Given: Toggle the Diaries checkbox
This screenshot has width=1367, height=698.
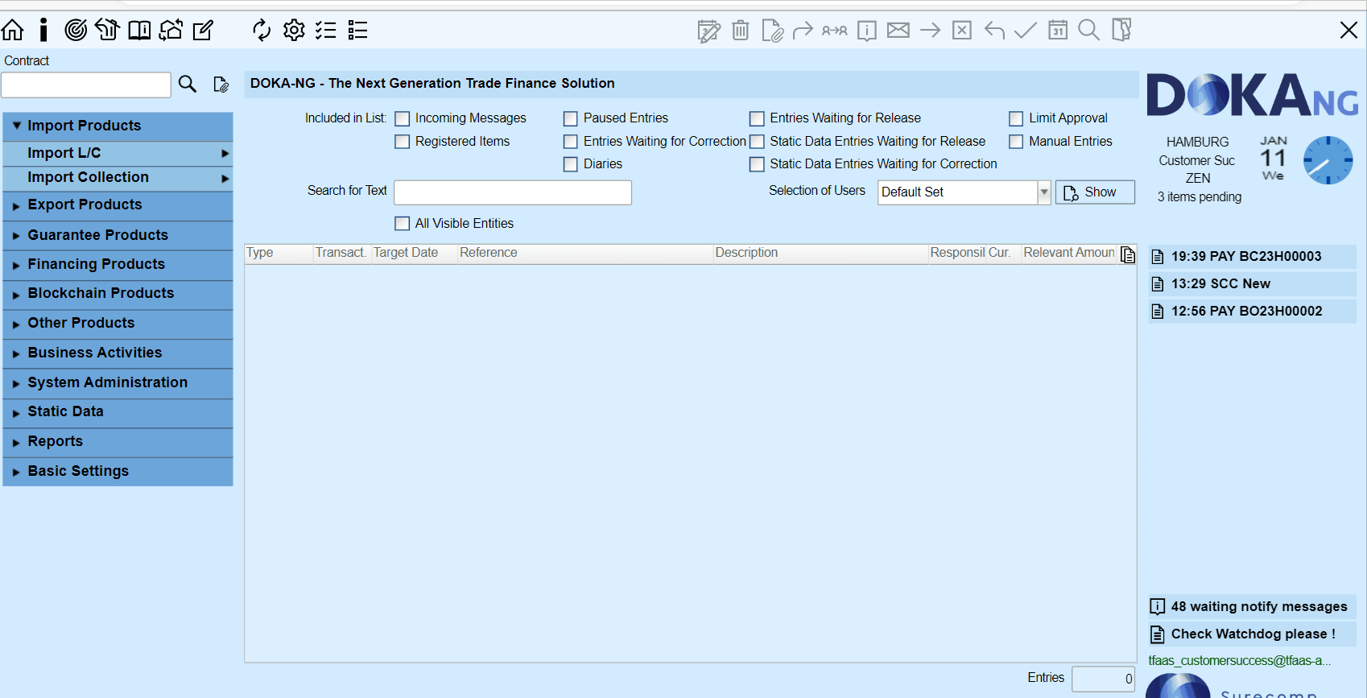Looking at the screenshot, I should tap(571, 164).
